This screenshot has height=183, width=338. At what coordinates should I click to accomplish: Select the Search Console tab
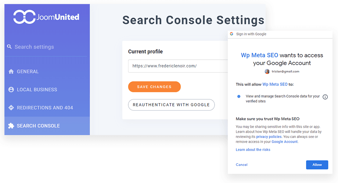(x=38, y=126)
